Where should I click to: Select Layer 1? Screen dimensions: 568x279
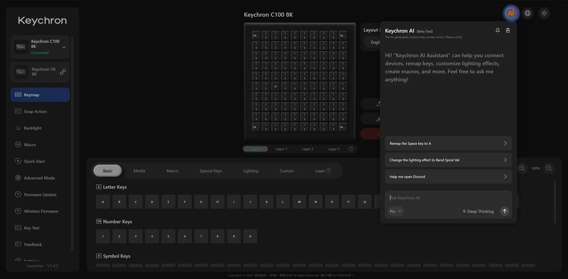point(281,149)
